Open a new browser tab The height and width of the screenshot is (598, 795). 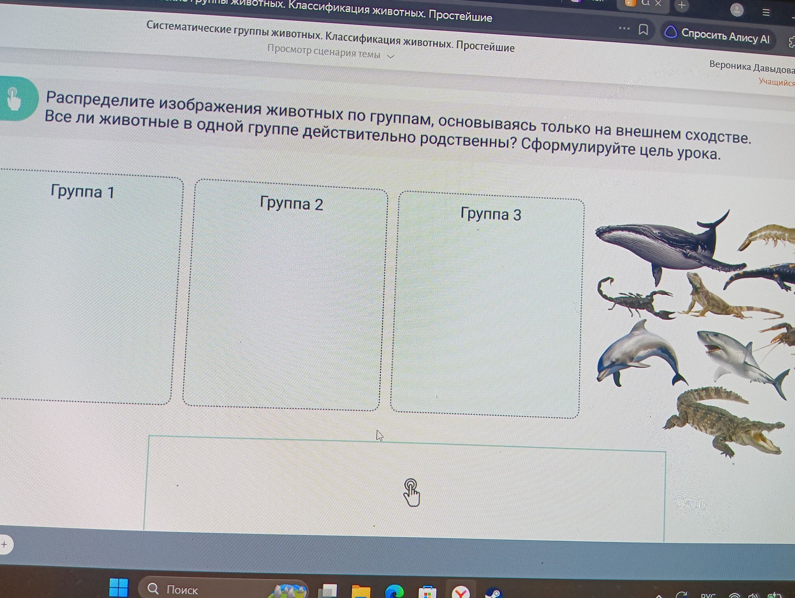point(682,5)
